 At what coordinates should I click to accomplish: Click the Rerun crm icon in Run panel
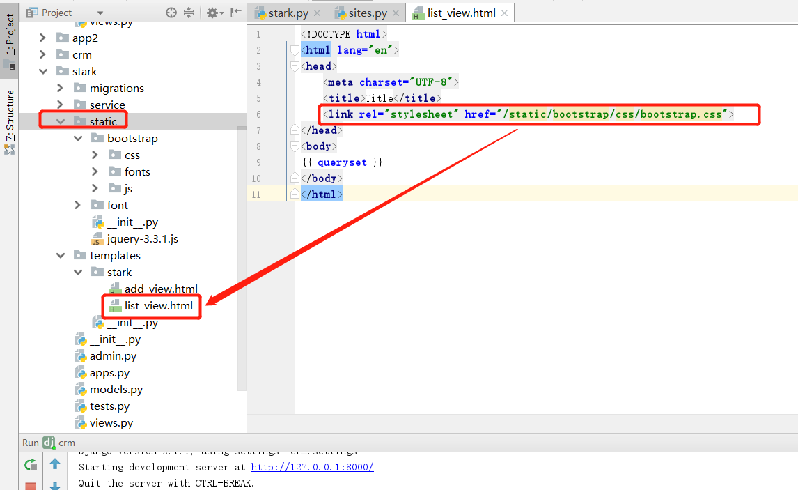pyautogui.click(x=31, y=464)
